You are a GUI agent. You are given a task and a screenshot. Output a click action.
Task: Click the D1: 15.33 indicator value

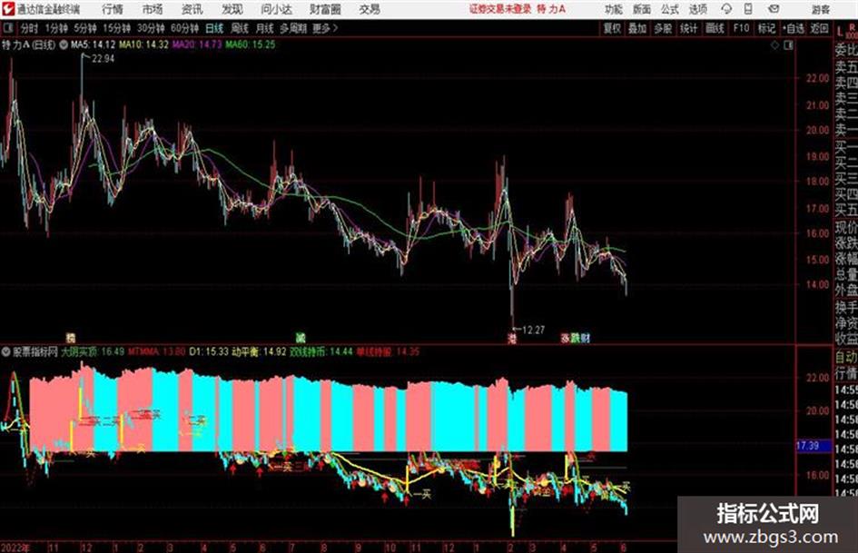[x=209, y=351]
